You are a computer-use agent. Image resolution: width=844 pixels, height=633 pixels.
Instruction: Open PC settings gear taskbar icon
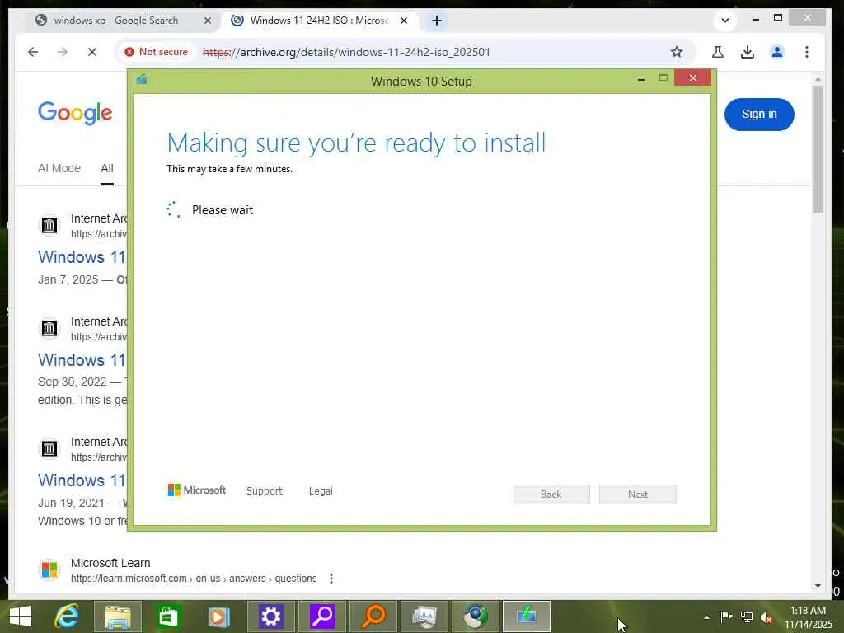[270, 617]
